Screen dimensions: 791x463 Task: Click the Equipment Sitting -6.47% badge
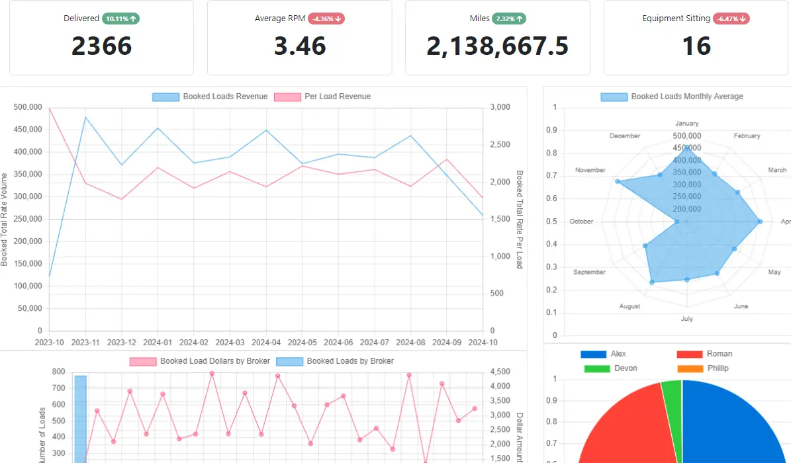(x=731, y=19)
